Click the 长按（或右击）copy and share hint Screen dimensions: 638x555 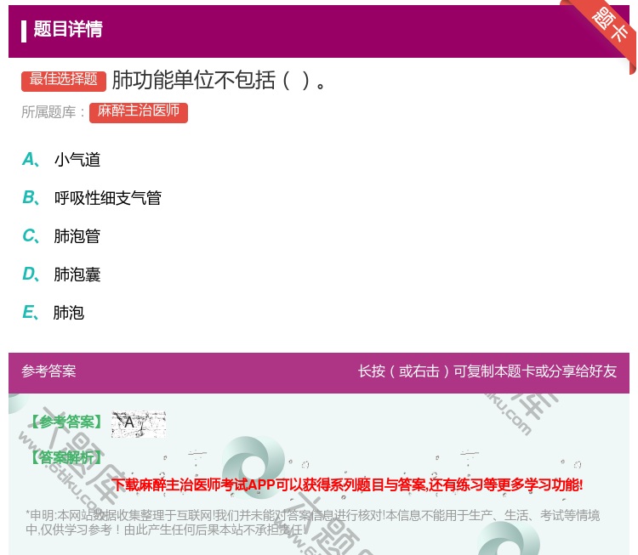pyautogui.click(x=487, y=371)
